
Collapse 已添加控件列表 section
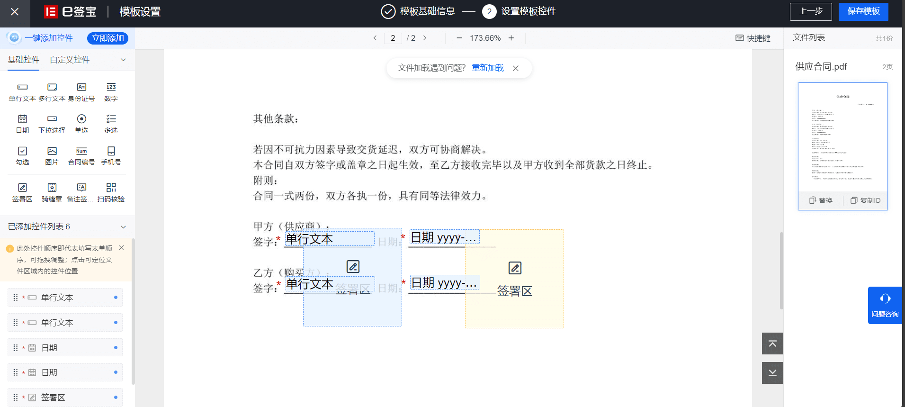[x=123, y=227]
